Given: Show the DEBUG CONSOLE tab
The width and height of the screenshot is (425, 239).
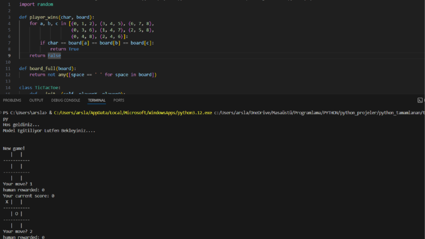Looking at the screenshot, I should 65,100.
